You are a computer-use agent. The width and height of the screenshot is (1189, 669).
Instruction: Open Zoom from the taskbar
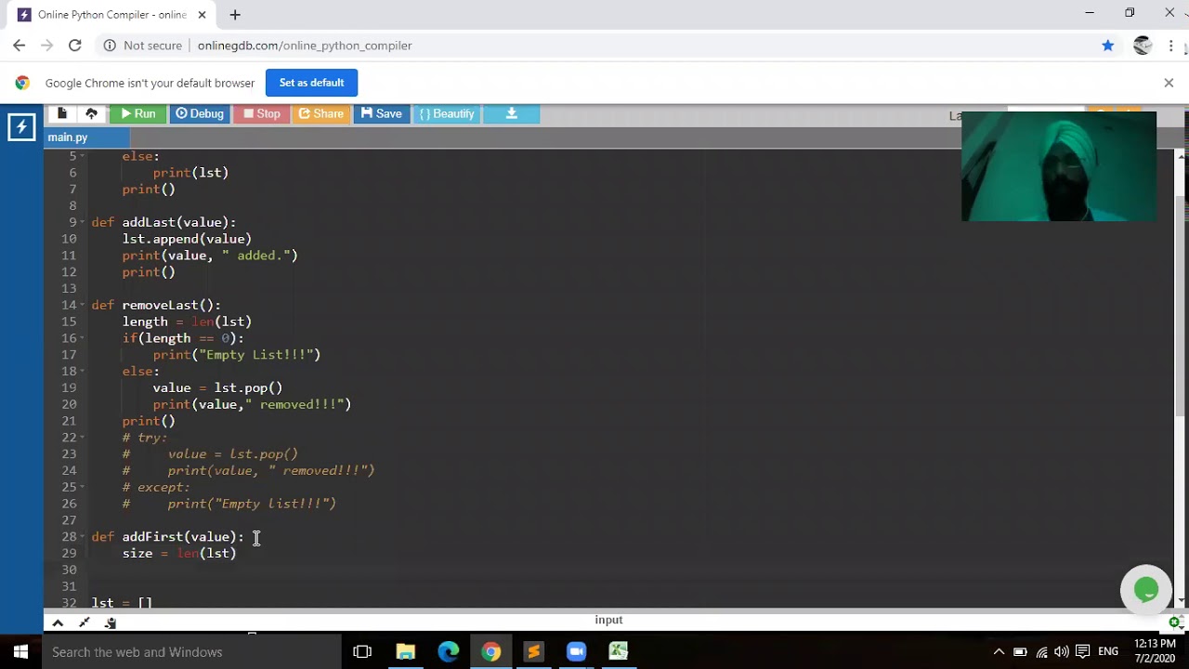coord(576,651)
